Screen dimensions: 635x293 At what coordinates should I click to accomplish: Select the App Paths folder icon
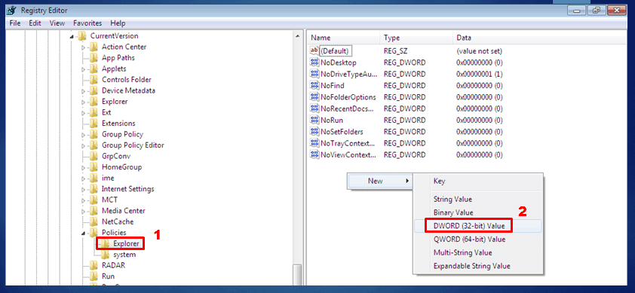click(x=94, y=58)
